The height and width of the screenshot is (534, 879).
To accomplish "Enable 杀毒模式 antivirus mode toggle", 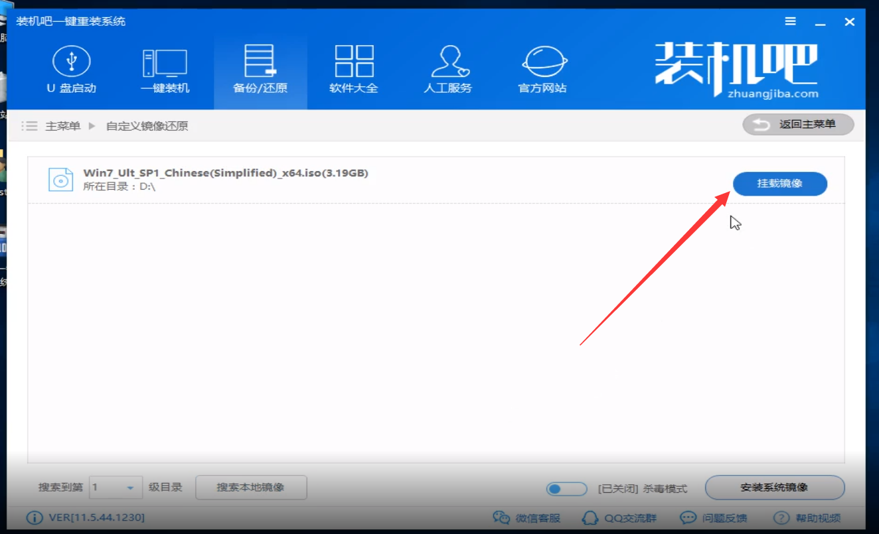I will [566, 488].
